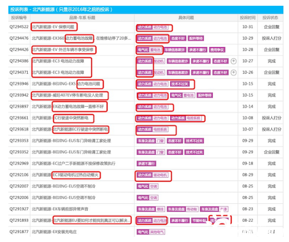Screen dimensions: 289x242
Task: Select the 技术不过关 tag in row QT293946
Action: pyautogui.click(x=180, y=84)
